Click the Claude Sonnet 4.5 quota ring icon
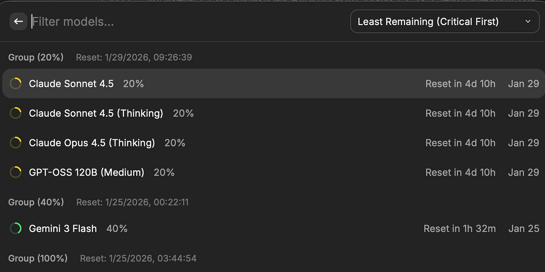 pyautogui.click(x=16, y=84)
